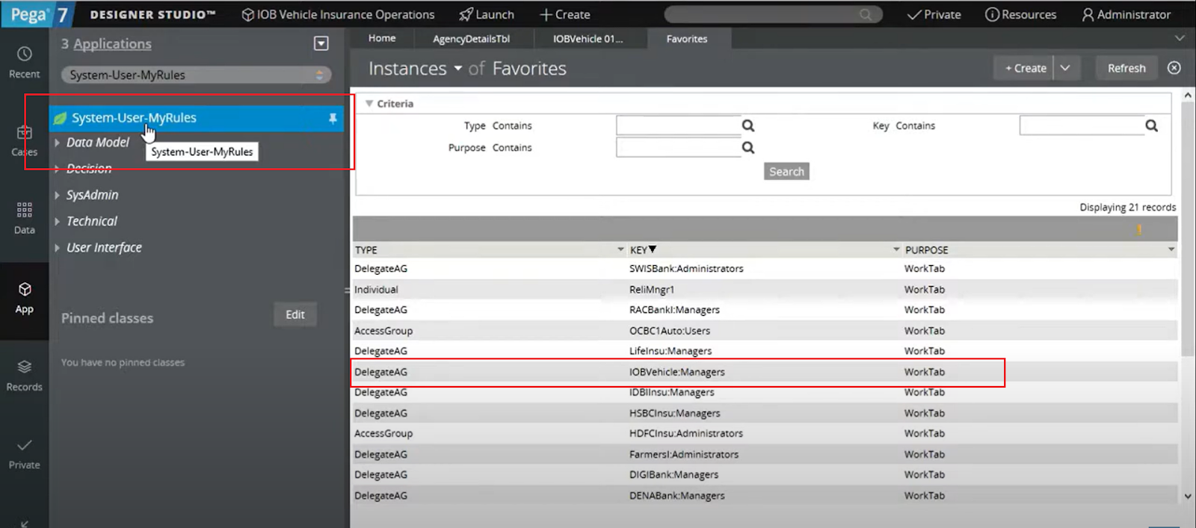Open the Private checkouts menu
Viewport: 1196px width, 528px height.
point(934,14)
